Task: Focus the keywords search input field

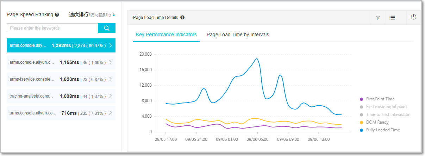Action: pos(52,28)
